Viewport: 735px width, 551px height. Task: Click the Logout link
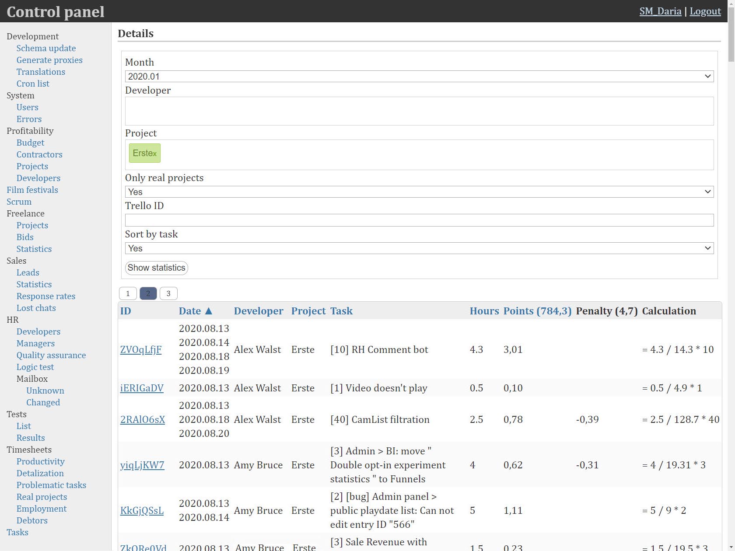[x=705, y=11]
